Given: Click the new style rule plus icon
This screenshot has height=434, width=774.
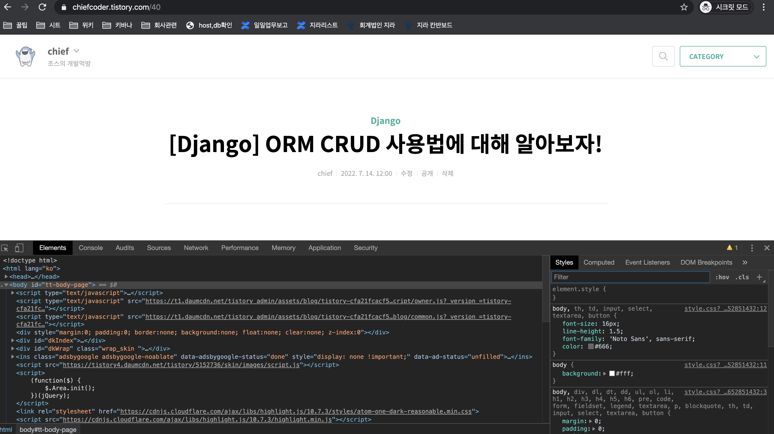Looking at the screenshot, I should [759, 277].
